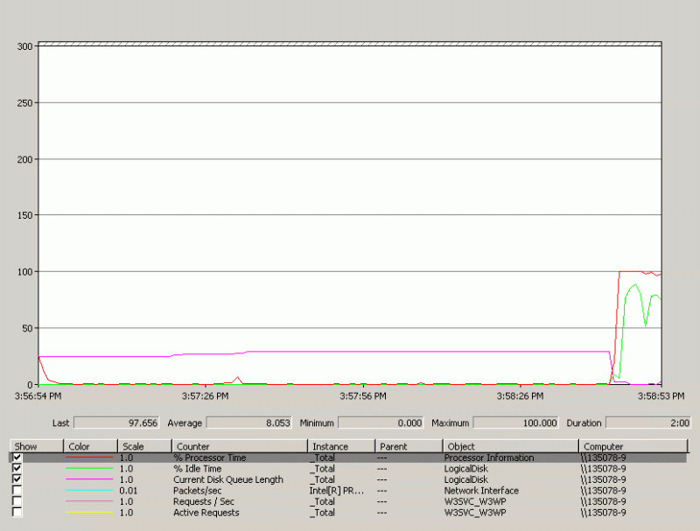
Task: Check the Active Requests counter checkbox
Action: [x=19, y=513]
